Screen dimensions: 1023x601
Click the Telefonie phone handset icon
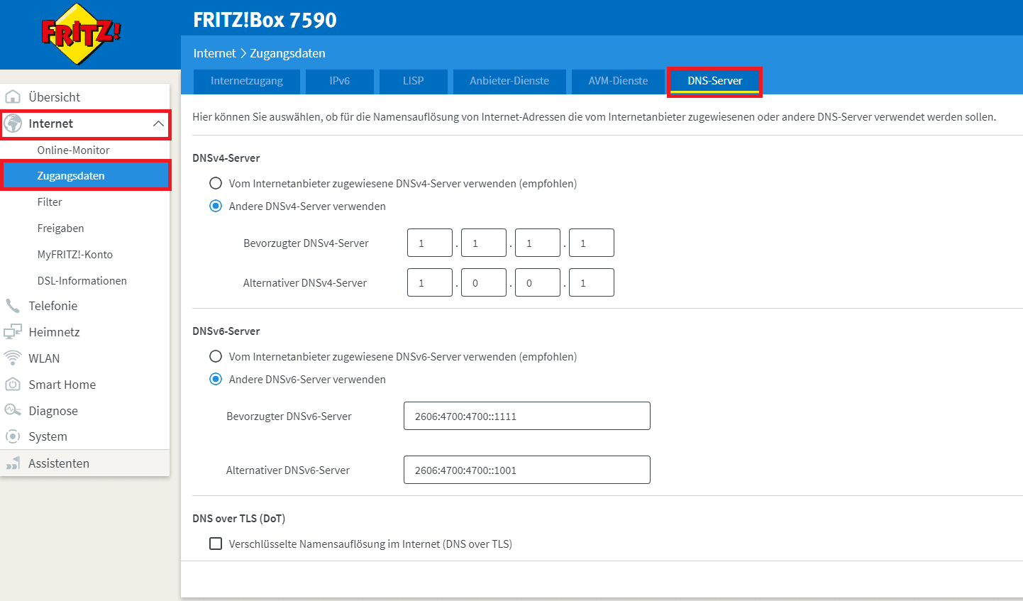13,306
